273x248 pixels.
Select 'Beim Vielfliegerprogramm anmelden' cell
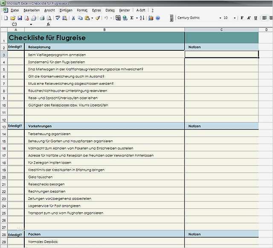click(x=105, y=55)
